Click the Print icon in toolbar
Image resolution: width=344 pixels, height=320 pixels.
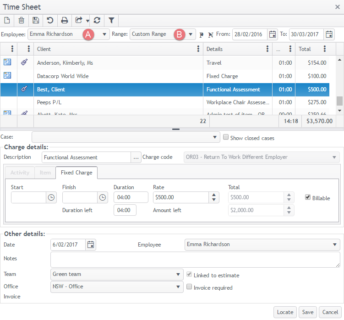[65, 20]
